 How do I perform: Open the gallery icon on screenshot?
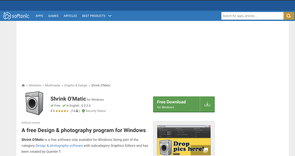[206, 150]
